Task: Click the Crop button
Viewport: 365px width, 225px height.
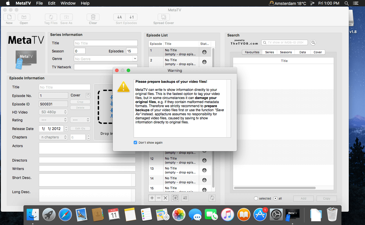Action: pyautogui.click(x=80, y=102)
